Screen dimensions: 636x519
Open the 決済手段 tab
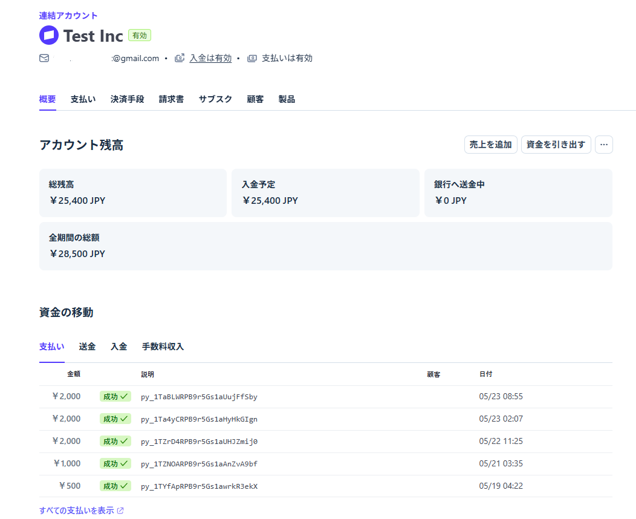coord(128,99)
